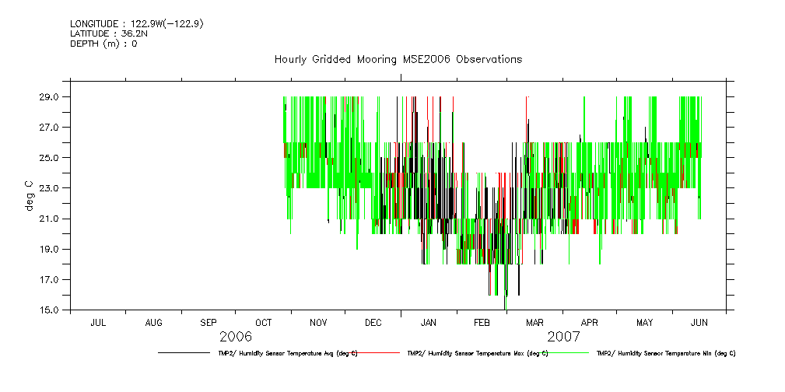Image resolution: width=785 pixels, height=392 pixels.
Task: Click the DEPTH (m) header text
Action: coord(103,44)
